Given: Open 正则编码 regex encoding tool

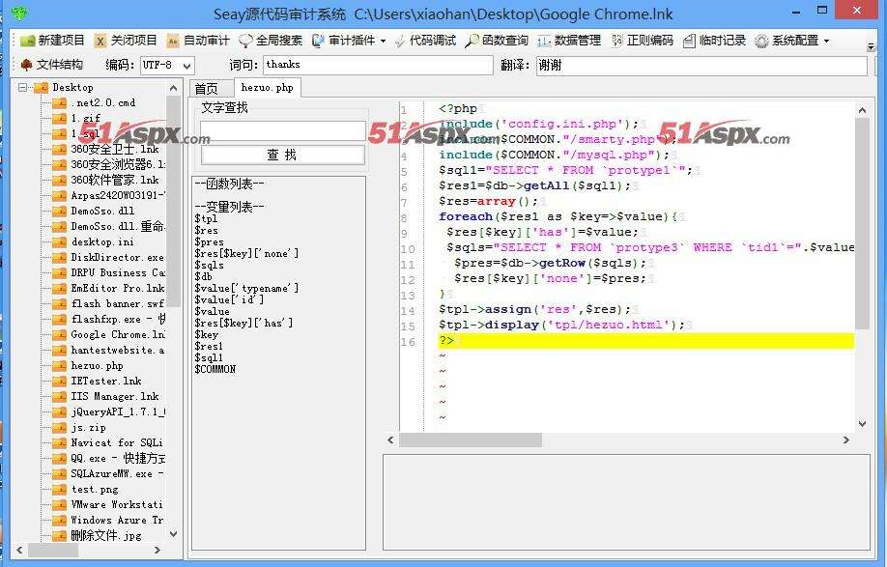Looking at the screenshot, I should [642, 41].
